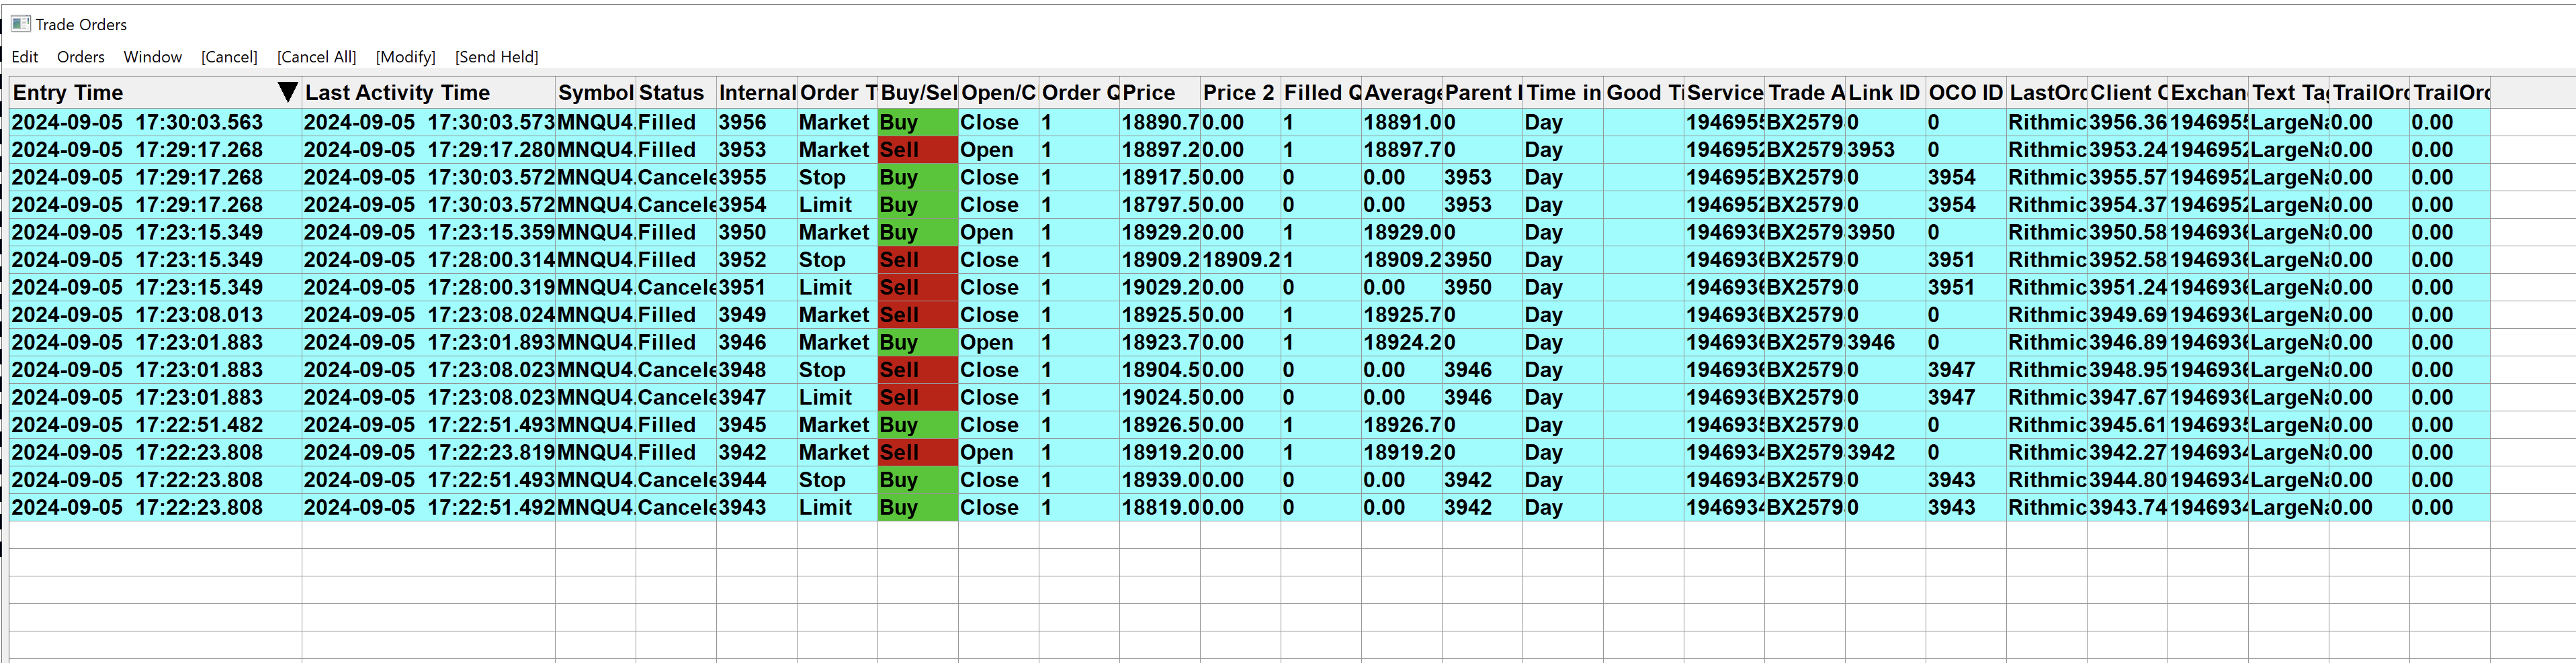Click the price 18929.2 of order 3950
The width and height of the screenshot is (2576, 663).
coord(1159,233)
